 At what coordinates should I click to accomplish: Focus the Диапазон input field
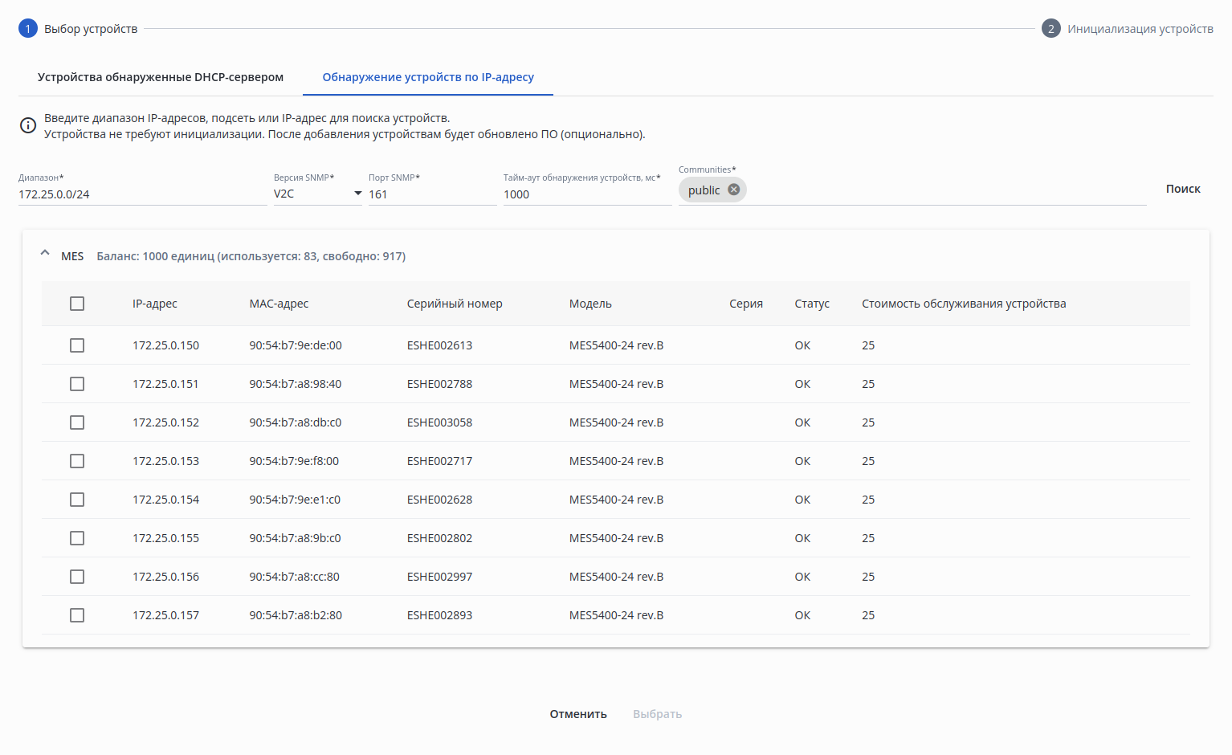point(142,194)
